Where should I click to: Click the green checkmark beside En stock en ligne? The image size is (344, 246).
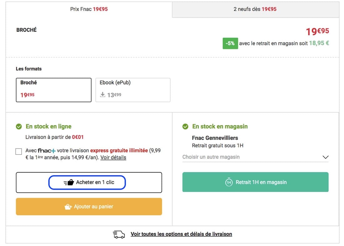point(19,126)
